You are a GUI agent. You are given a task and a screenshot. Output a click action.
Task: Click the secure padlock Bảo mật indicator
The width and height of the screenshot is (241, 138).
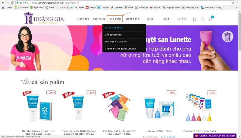click(23, 3)
